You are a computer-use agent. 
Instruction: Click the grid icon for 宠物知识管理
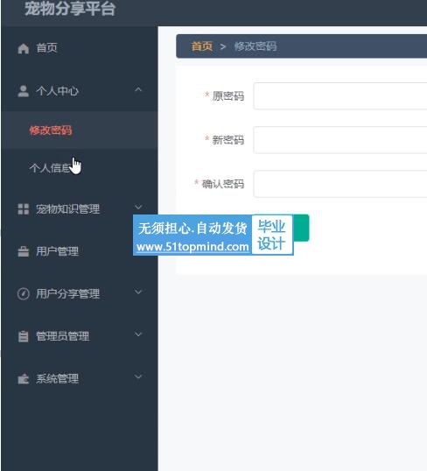[23, 209]
